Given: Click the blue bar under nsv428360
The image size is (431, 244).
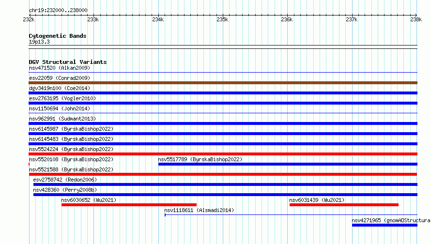Looking at the screenshot, I should pyautogui.click(x=225, y=195).
